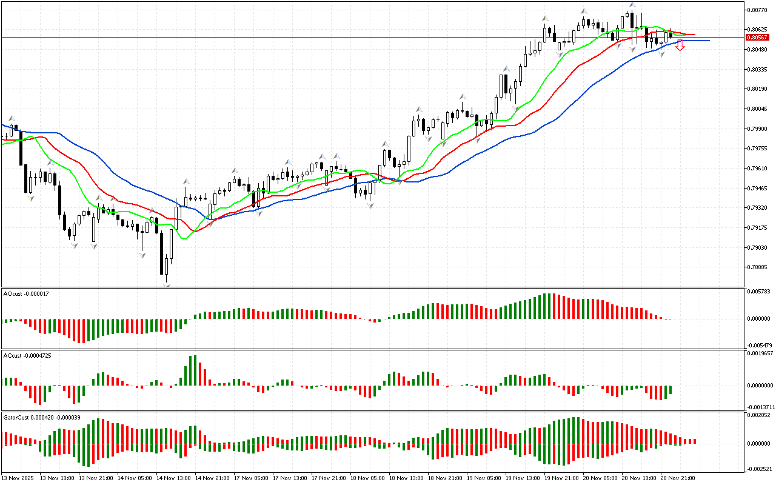Click the GatorCust indicator label

42,418
